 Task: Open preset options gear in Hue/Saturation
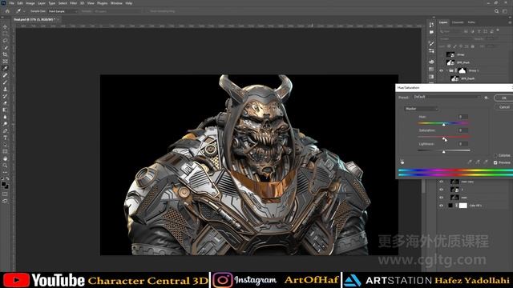tap(487, 98)
